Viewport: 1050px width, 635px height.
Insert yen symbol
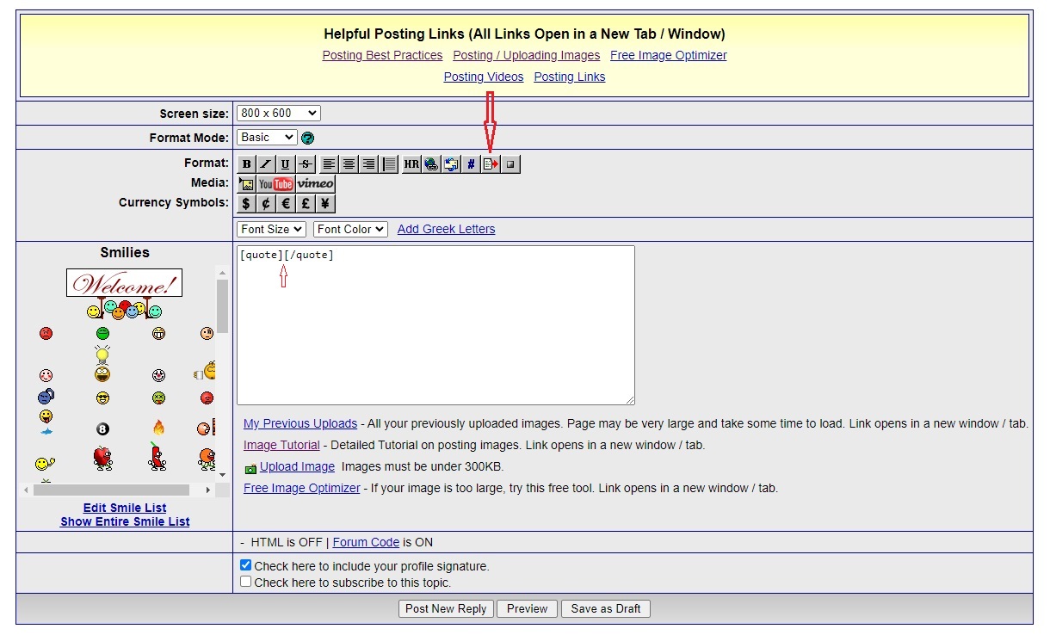(x=326, y=203)
